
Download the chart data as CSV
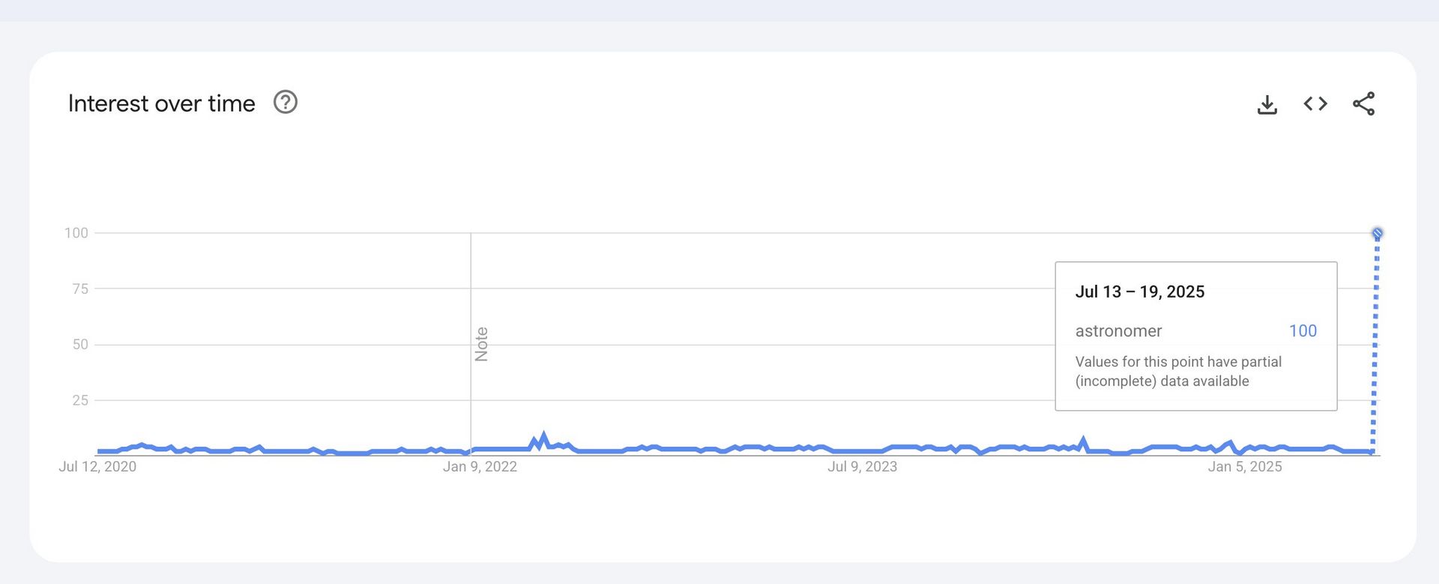1267,104
